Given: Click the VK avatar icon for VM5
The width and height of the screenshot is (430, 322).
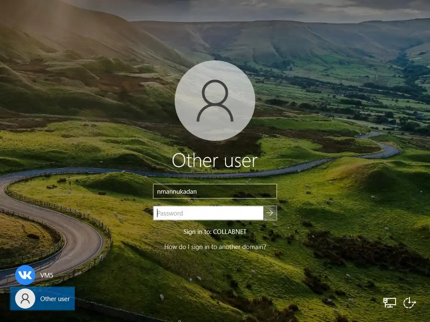Looking at the screenshot, I should pyautogui.click(x=25, y=275).
